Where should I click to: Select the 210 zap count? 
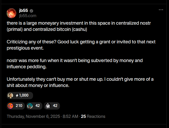pos(19,106)
